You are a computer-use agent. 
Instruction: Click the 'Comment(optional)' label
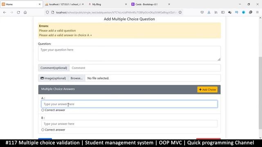[x=54, y=68]
